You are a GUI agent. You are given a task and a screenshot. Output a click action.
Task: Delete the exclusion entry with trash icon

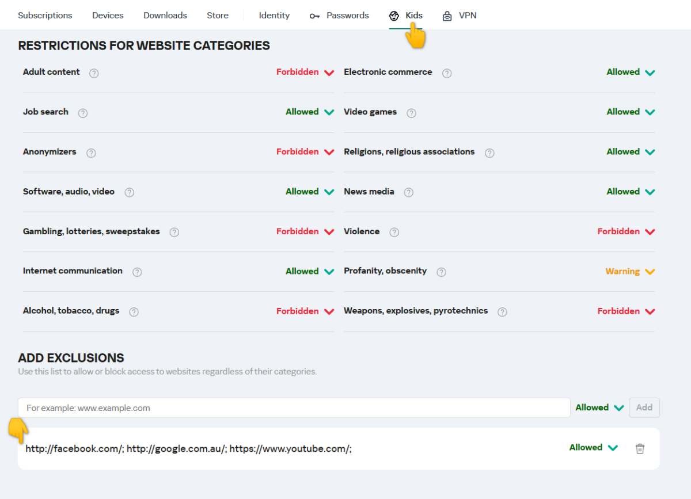[640, 449]
